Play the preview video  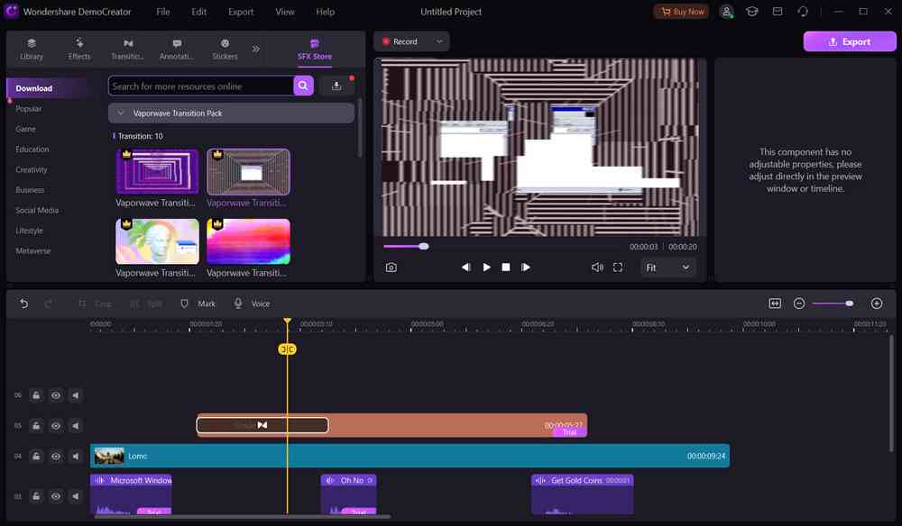coord(487,267)
